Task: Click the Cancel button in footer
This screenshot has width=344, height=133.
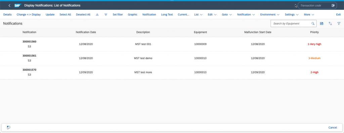Action: click(333, 128)
